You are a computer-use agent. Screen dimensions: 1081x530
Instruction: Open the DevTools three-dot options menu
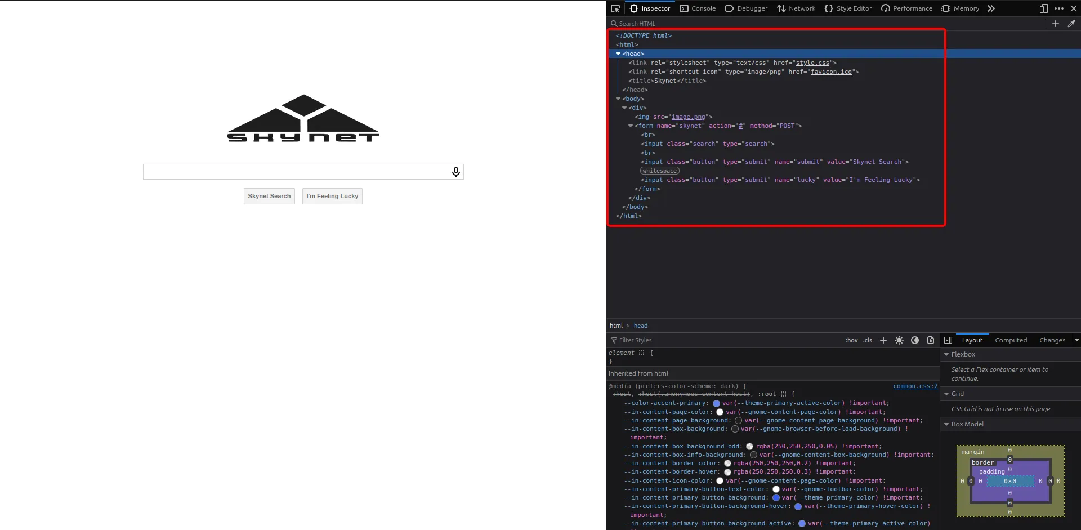click(1059, 8)
